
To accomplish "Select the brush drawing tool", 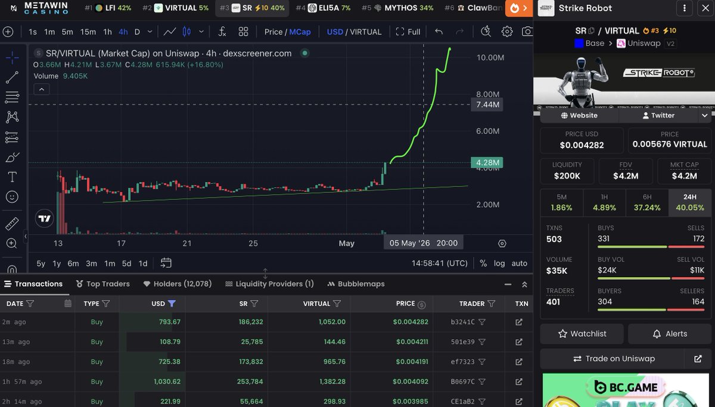I will [12, 158].
